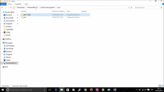Open Action Center notifications icon
Viewport: 164px width, 92px height.
point(148,90)
